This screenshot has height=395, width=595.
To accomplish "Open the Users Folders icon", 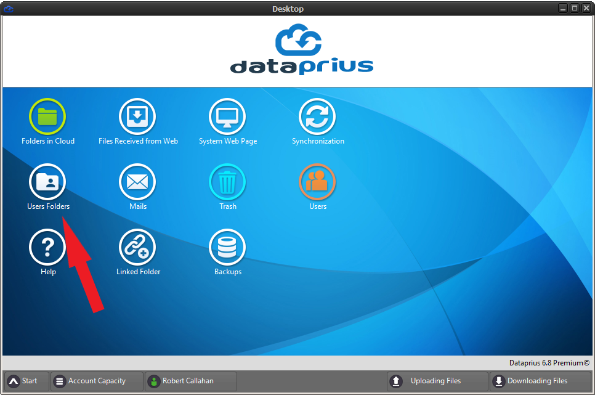I will (47, 182).
